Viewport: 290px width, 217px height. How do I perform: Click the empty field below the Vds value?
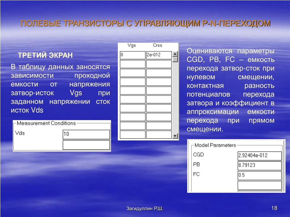86,145
